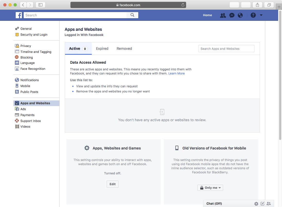Click the Videos film strip icon
Viewport: 282px width, 207px height.
(x=17, y=127)
